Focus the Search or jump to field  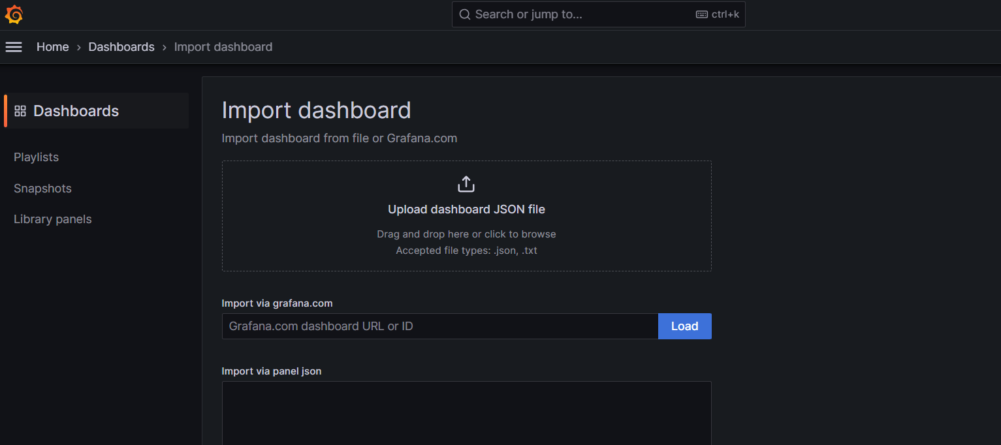[x=598, y=14]
